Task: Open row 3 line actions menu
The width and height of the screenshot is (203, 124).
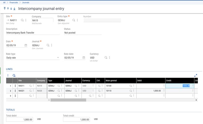Action: coord(15,96)
